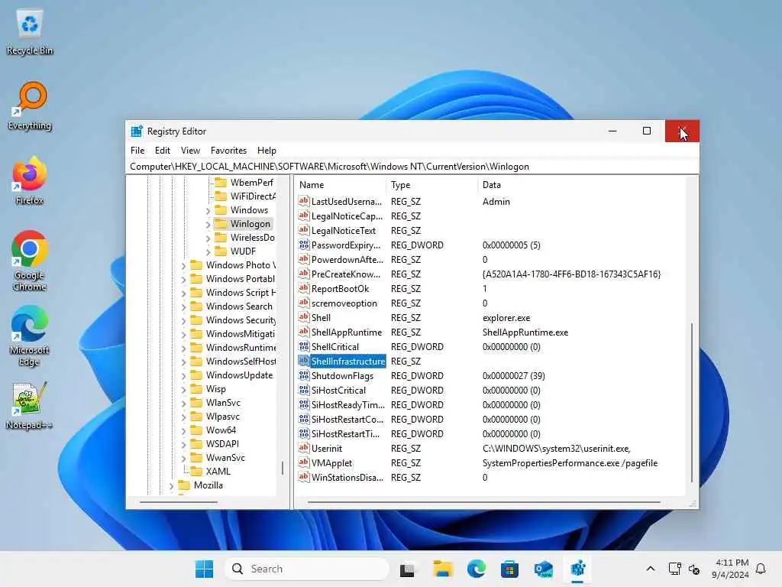Click the Userinit value icon
Image resolution: width=782 pixels, height=587 pixels.
(x=304, y=448)
